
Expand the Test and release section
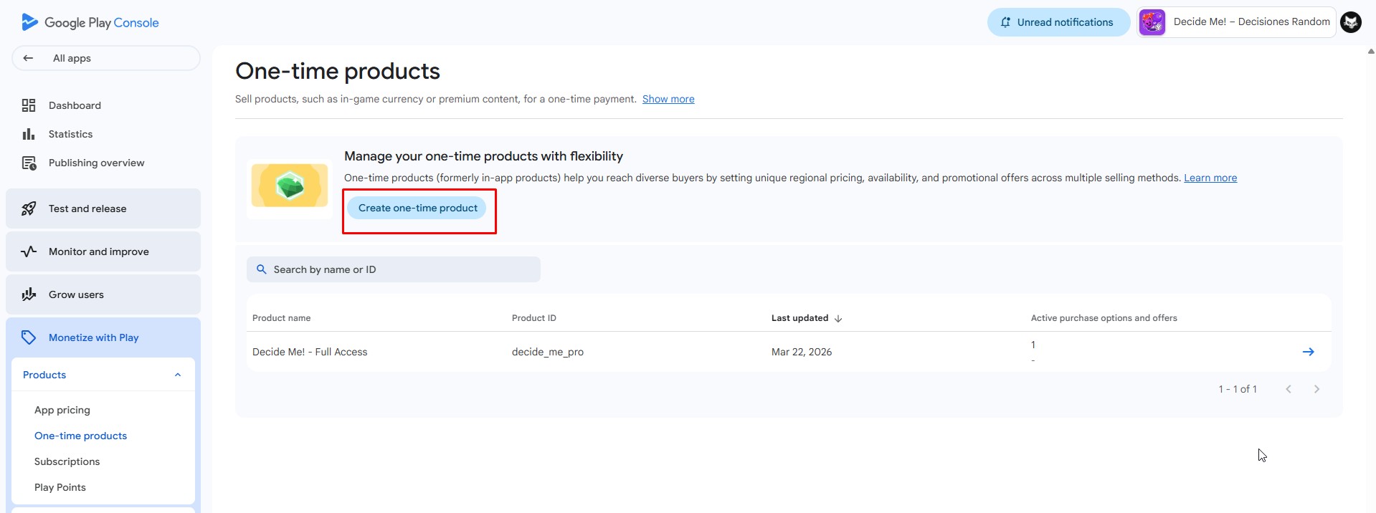[x=103, y=208]
